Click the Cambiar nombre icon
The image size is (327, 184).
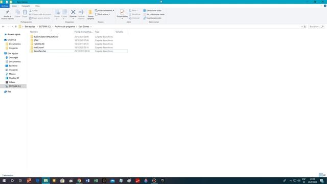point(81,12)
